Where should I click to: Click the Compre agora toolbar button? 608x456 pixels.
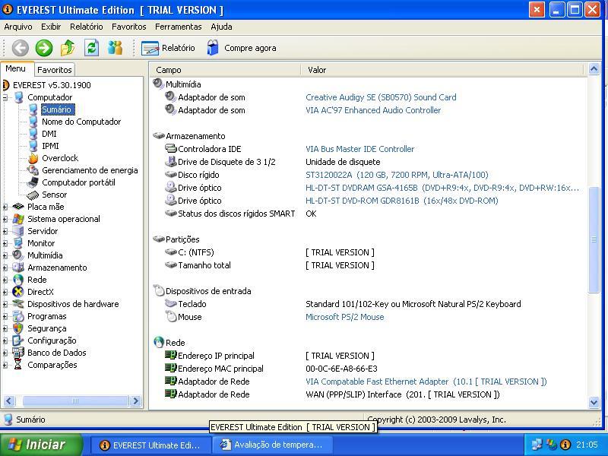tap(241, 48)
